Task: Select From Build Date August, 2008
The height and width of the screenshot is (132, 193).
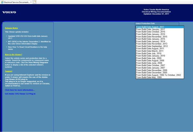Action: tap(160, 61)
